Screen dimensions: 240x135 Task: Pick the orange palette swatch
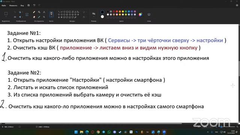[x=120, y=12]
